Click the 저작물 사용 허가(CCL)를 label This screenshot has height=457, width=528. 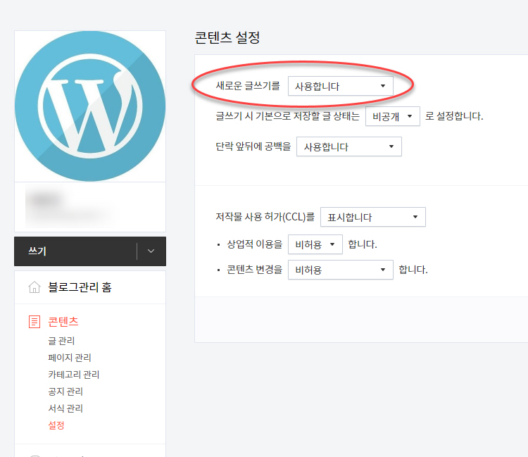[x=265, y=217]
